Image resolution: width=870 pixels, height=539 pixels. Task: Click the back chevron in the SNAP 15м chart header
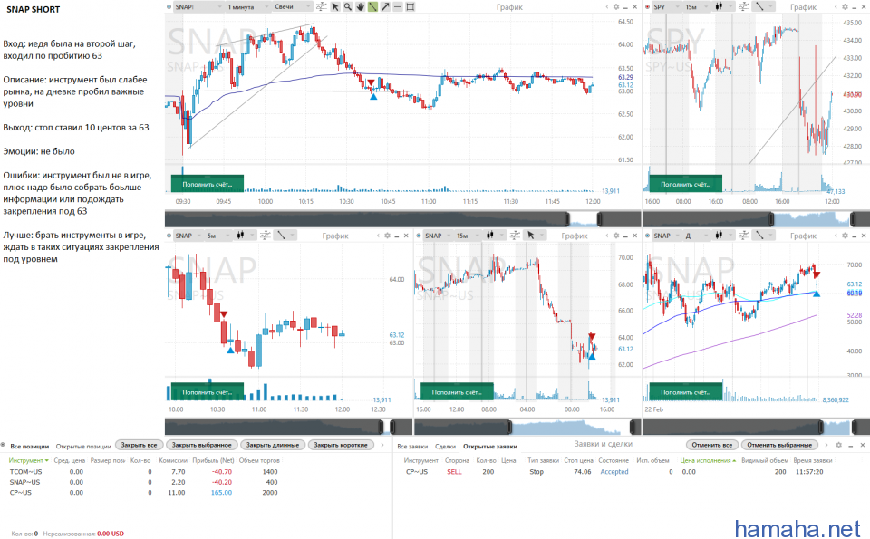[x=607, y=236]
